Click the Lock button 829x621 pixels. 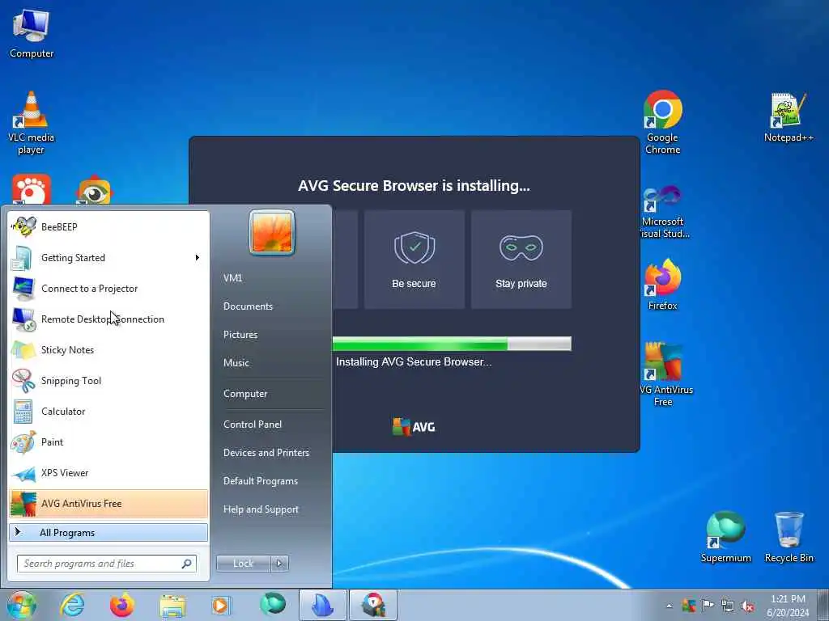(243, 564)
